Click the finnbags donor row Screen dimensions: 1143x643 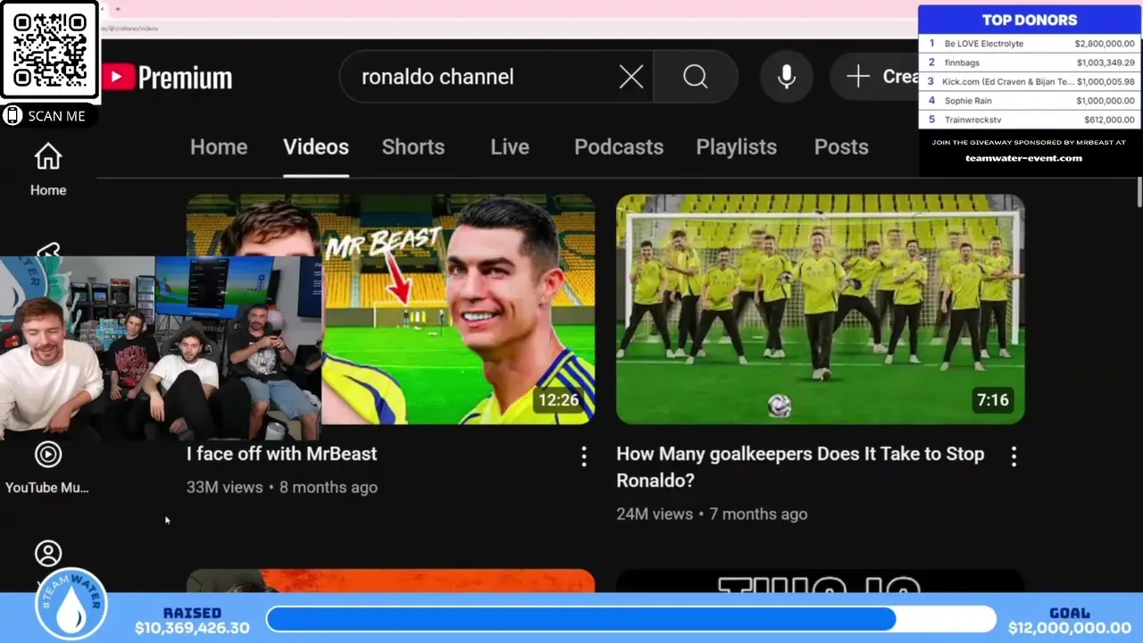click(x=1030, y=63)
